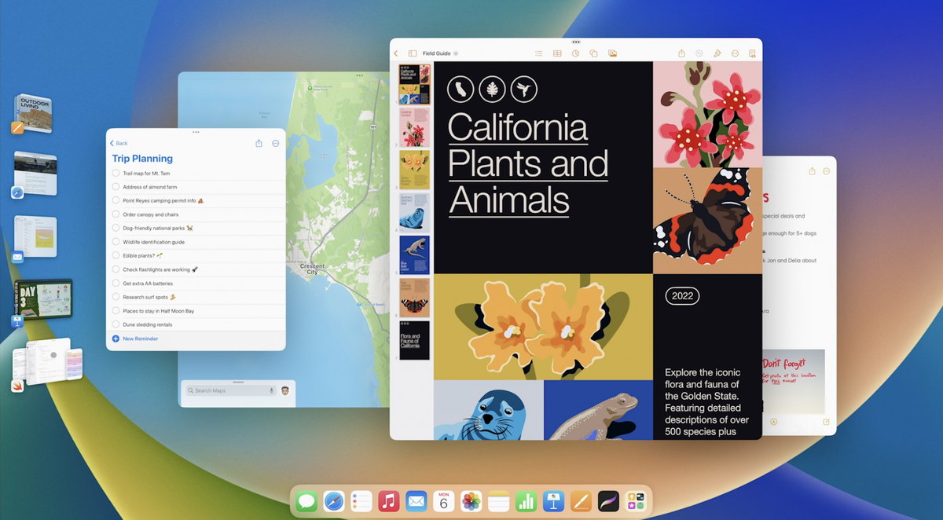
Task: Open document view settings in Pages
Action: coord(752,53)
